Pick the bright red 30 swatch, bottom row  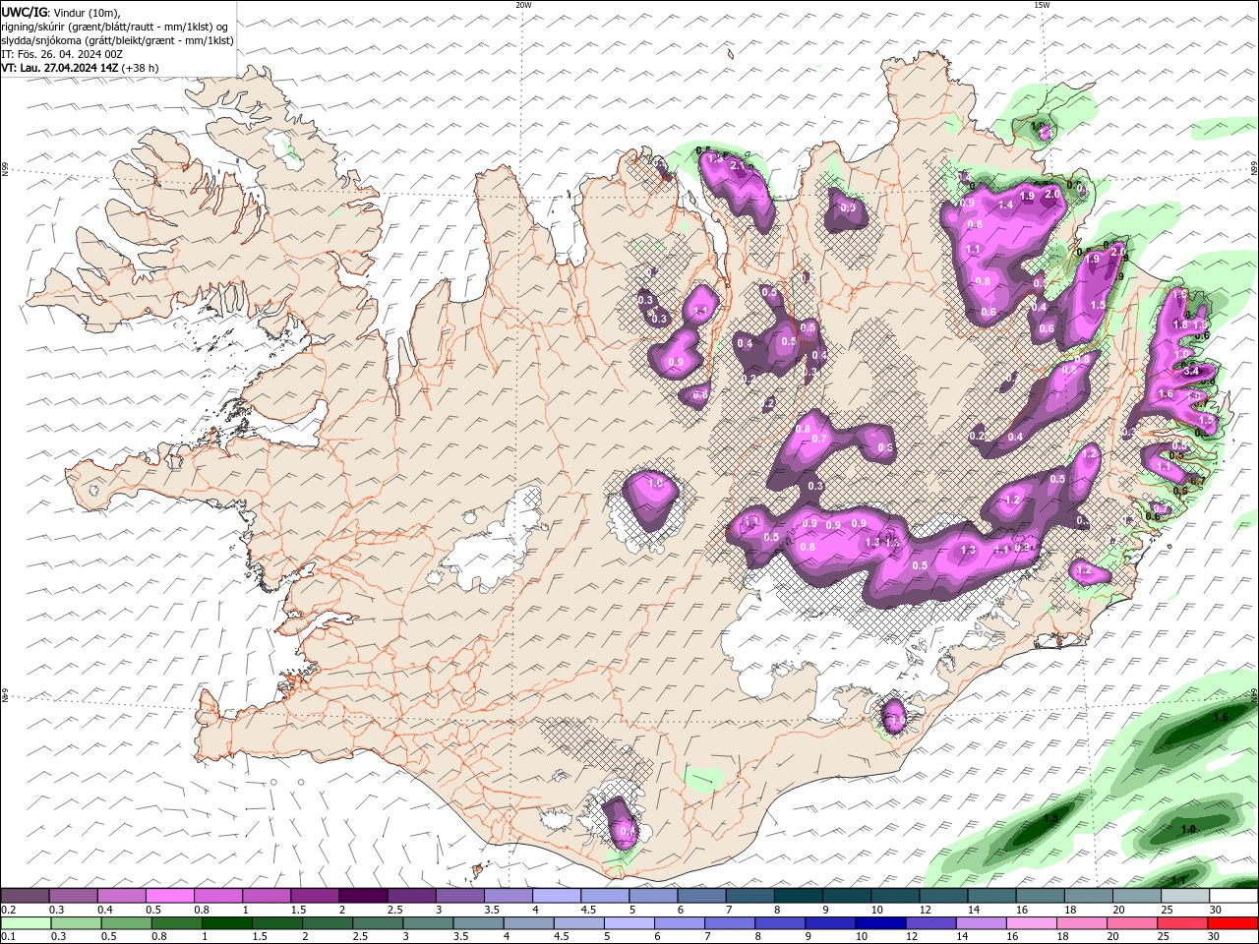pyautogui.click(x=1234, y=923)
